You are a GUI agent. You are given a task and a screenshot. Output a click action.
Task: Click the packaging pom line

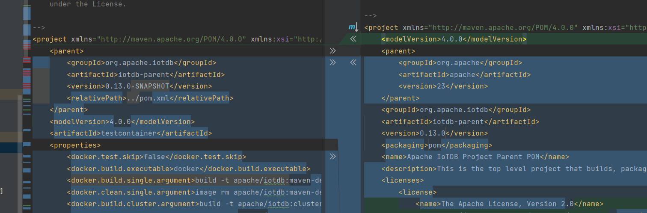tap(437, 145)
